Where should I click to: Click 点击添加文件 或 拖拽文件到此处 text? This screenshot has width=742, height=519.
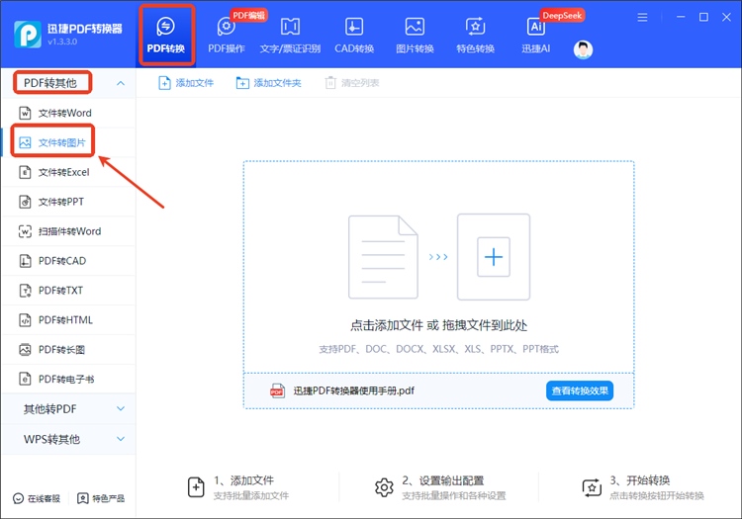click(438, 325)
